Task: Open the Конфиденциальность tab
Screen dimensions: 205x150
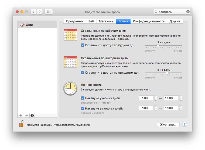Action: [x=149, y=21]
